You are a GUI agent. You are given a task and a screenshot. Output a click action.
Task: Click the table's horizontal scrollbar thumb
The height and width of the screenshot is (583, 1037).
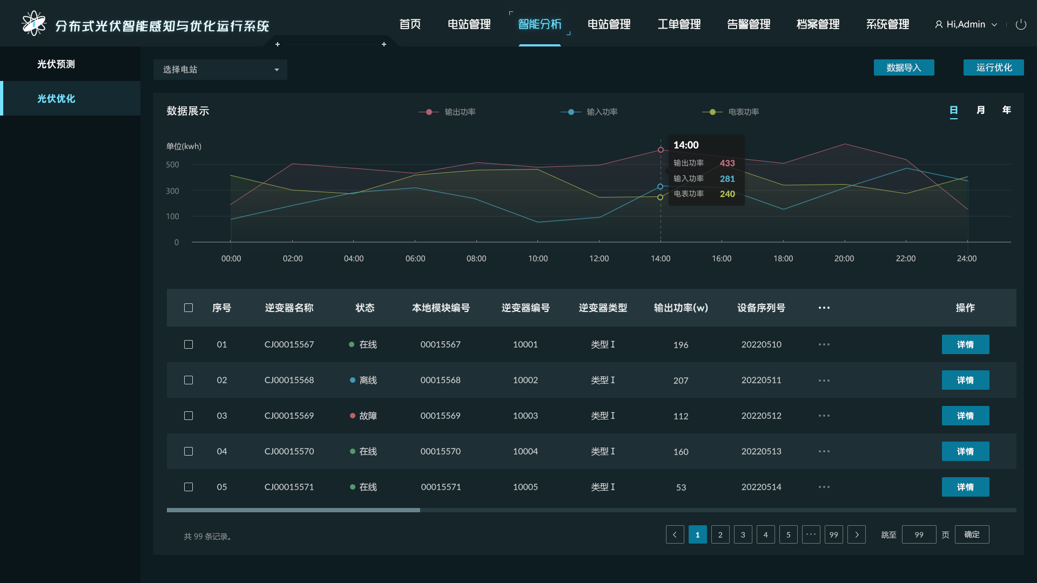click(293, 510)
